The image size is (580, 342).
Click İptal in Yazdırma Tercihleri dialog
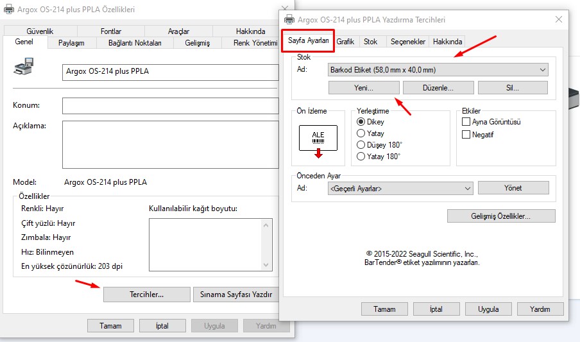436,309
